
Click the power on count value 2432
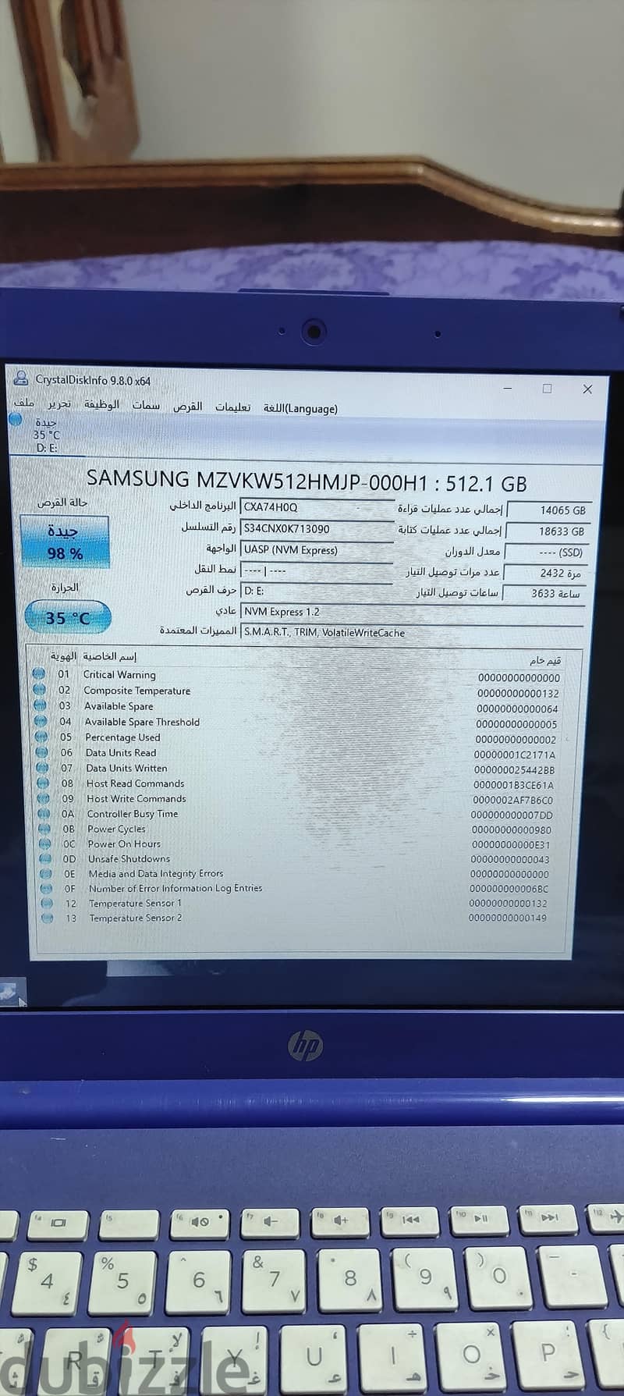545,573
